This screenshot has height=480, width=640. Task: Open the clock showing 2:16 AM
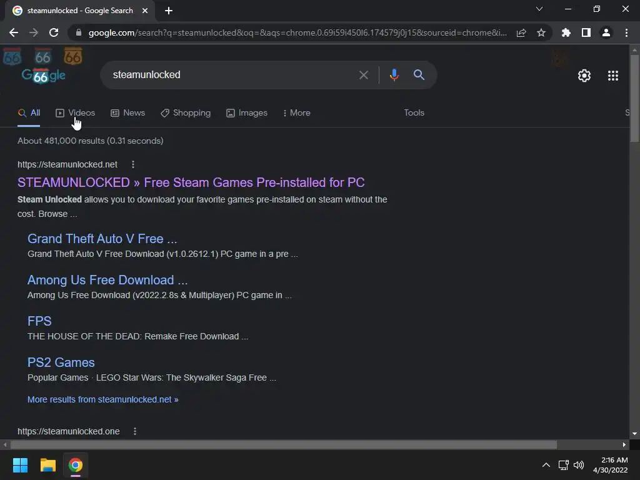coord(610,465)
